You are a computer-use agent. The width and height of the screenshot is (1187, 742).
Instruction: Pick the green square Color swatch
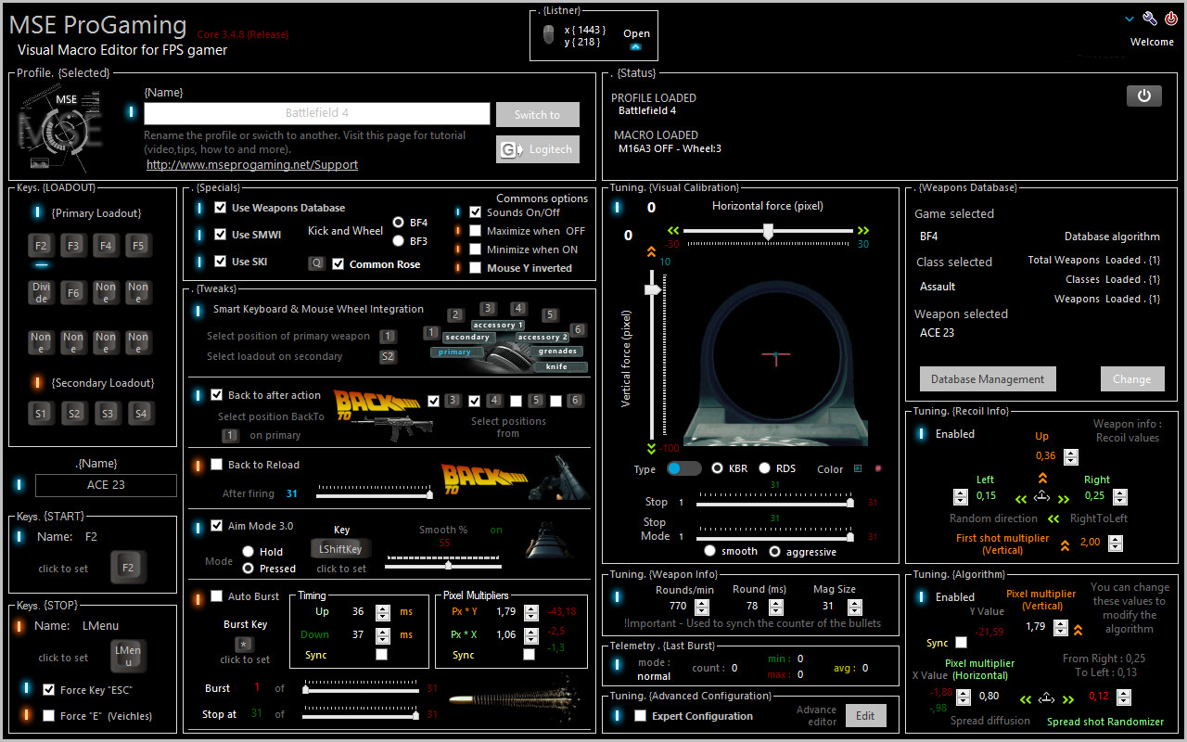pyautogui.click(x=857, y=468)
